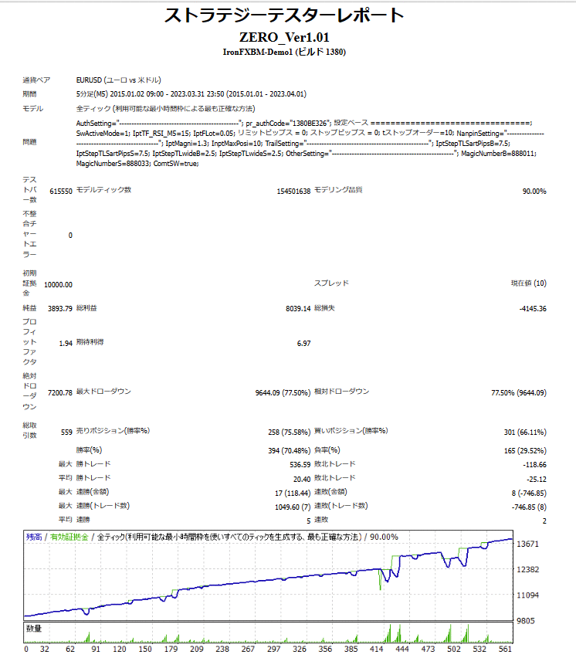Viewport: 576px width, 658px height.
Task: Click max consecutive wins value 17 (118.44)
Action: pos(293,493)
